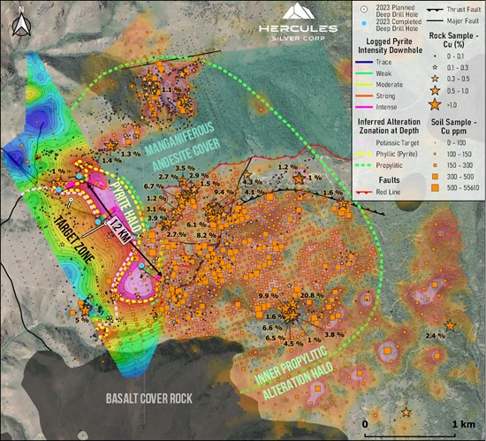Click the Red Line fault legend symbol
486x441 pixels.
coord(363,192)
